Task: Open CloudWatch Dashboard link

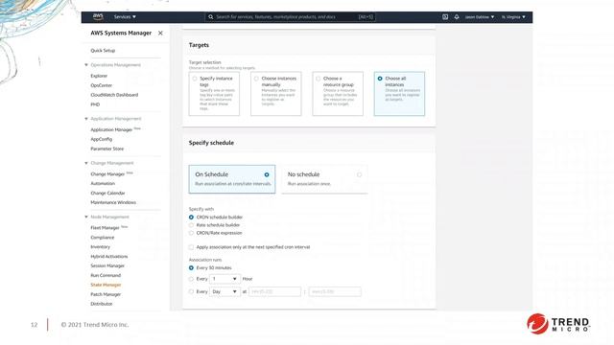Action: click(114, 95)
